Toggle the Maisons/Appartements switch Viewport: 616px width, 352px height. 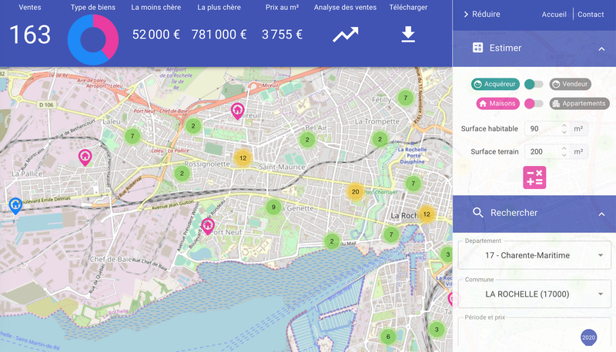click(x=534, y=104)
